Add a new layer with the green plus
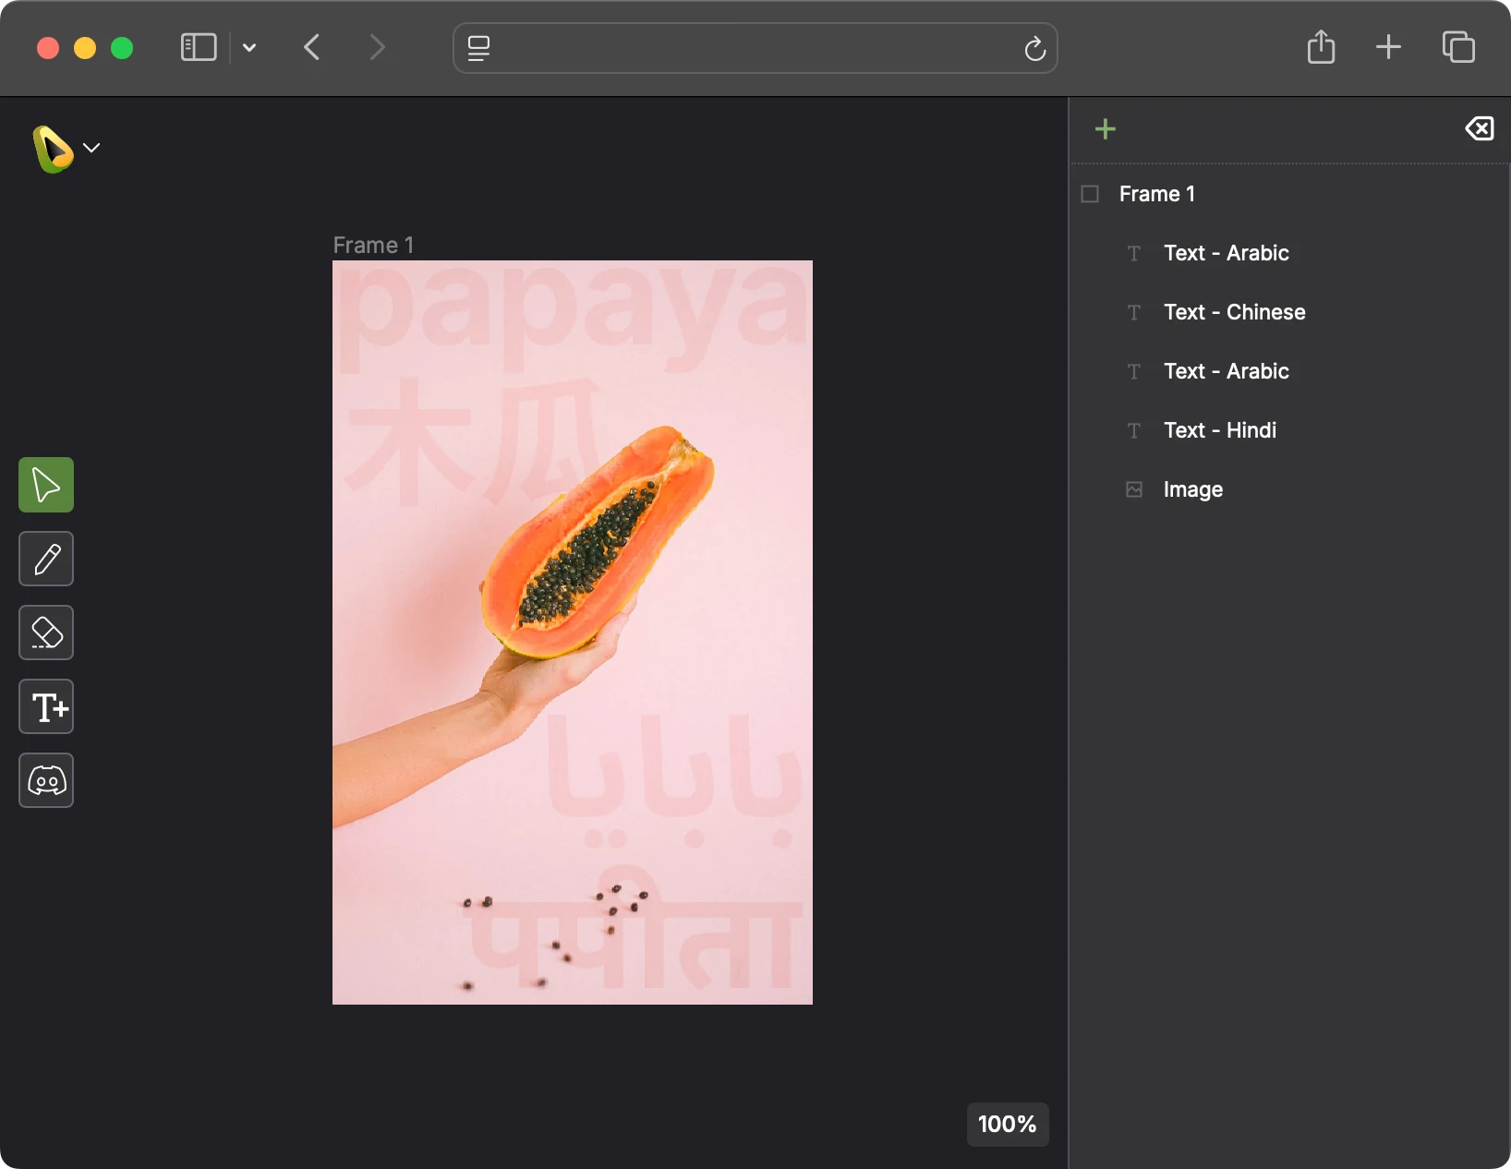The image size is (1511, 1169). 1105,129
